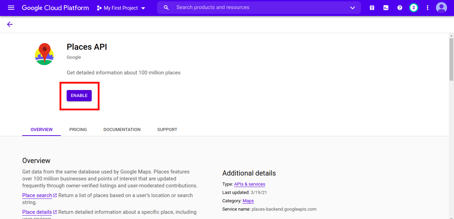Open the free trial gift icon
The width and height of the screenshot is (454, 219).
372,8
